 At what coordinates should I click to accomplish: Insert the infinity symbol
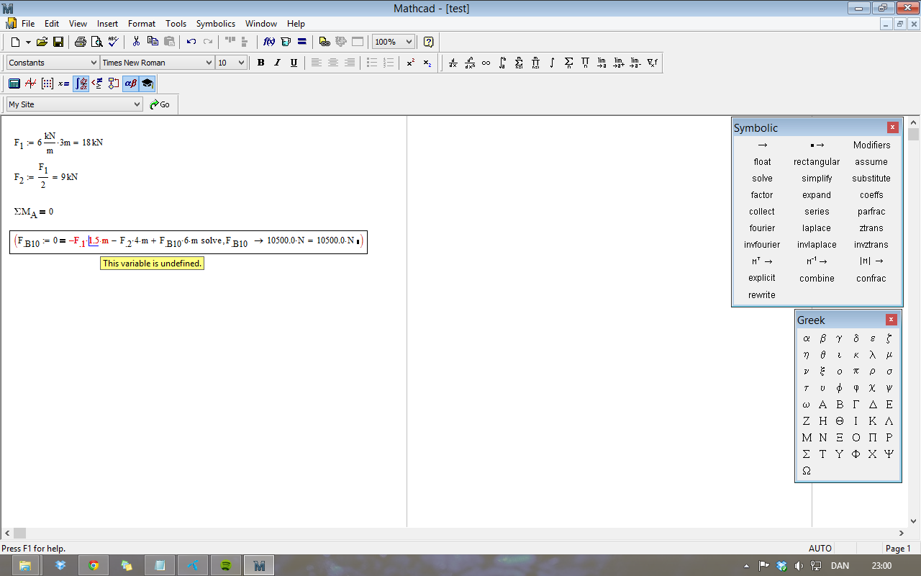(x=486, y=63)
